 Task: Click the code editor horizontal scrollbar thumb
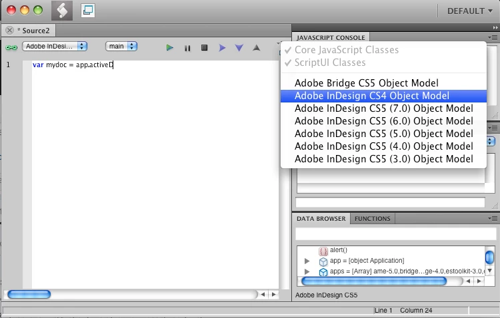point(29,295)
